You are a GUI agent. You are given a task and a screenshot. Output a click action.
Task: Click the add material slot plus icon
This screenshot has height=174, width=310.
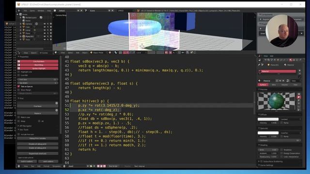click(299, 71)
